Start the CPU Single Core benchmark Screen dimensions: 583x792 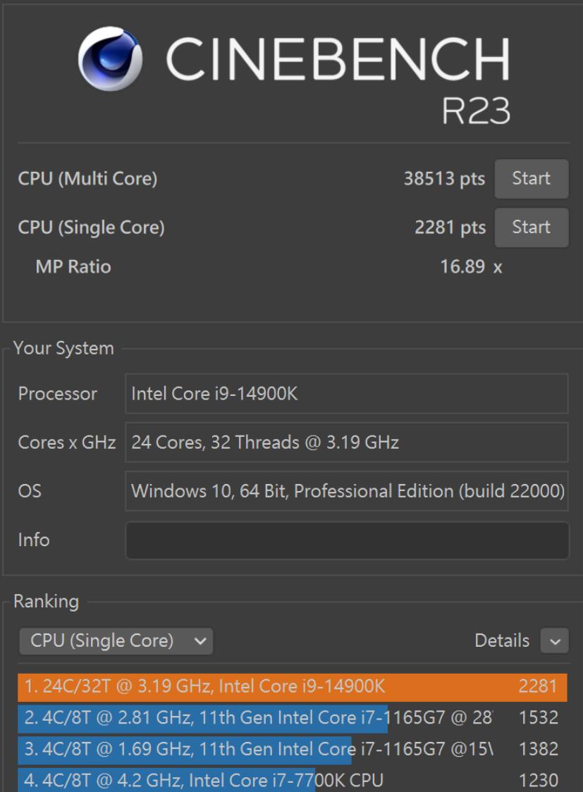click(x=532, y=227)
